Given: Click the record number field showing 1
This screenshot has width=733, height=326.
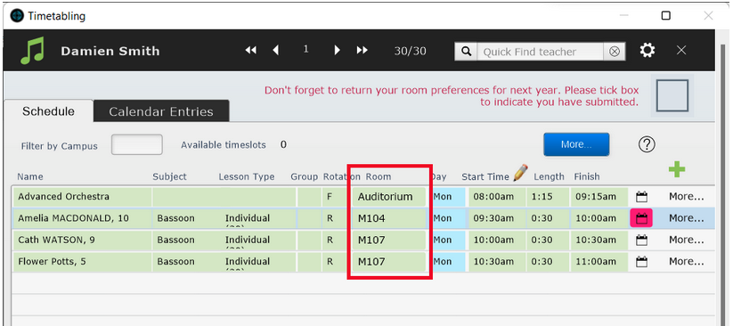Looking at the screenshot, I should [305, 49].
